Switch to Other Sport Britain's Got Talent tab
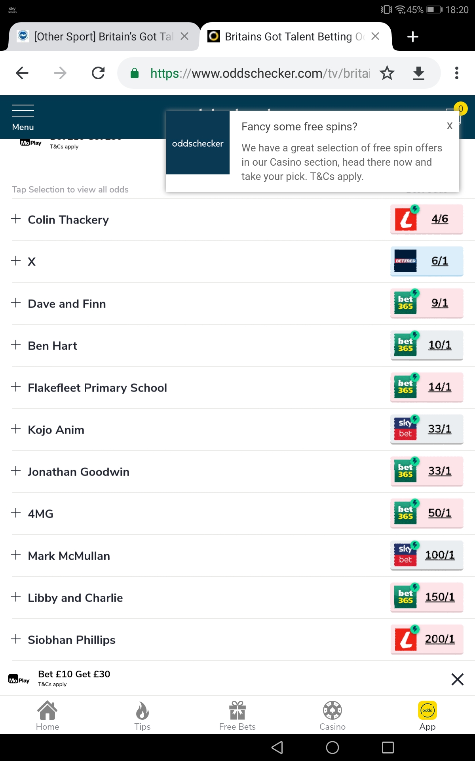 [103, 36]
